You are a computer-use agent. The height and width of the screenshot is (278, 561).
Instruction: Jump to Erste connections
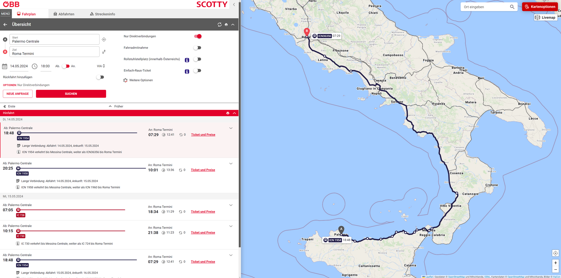point(9,106)
